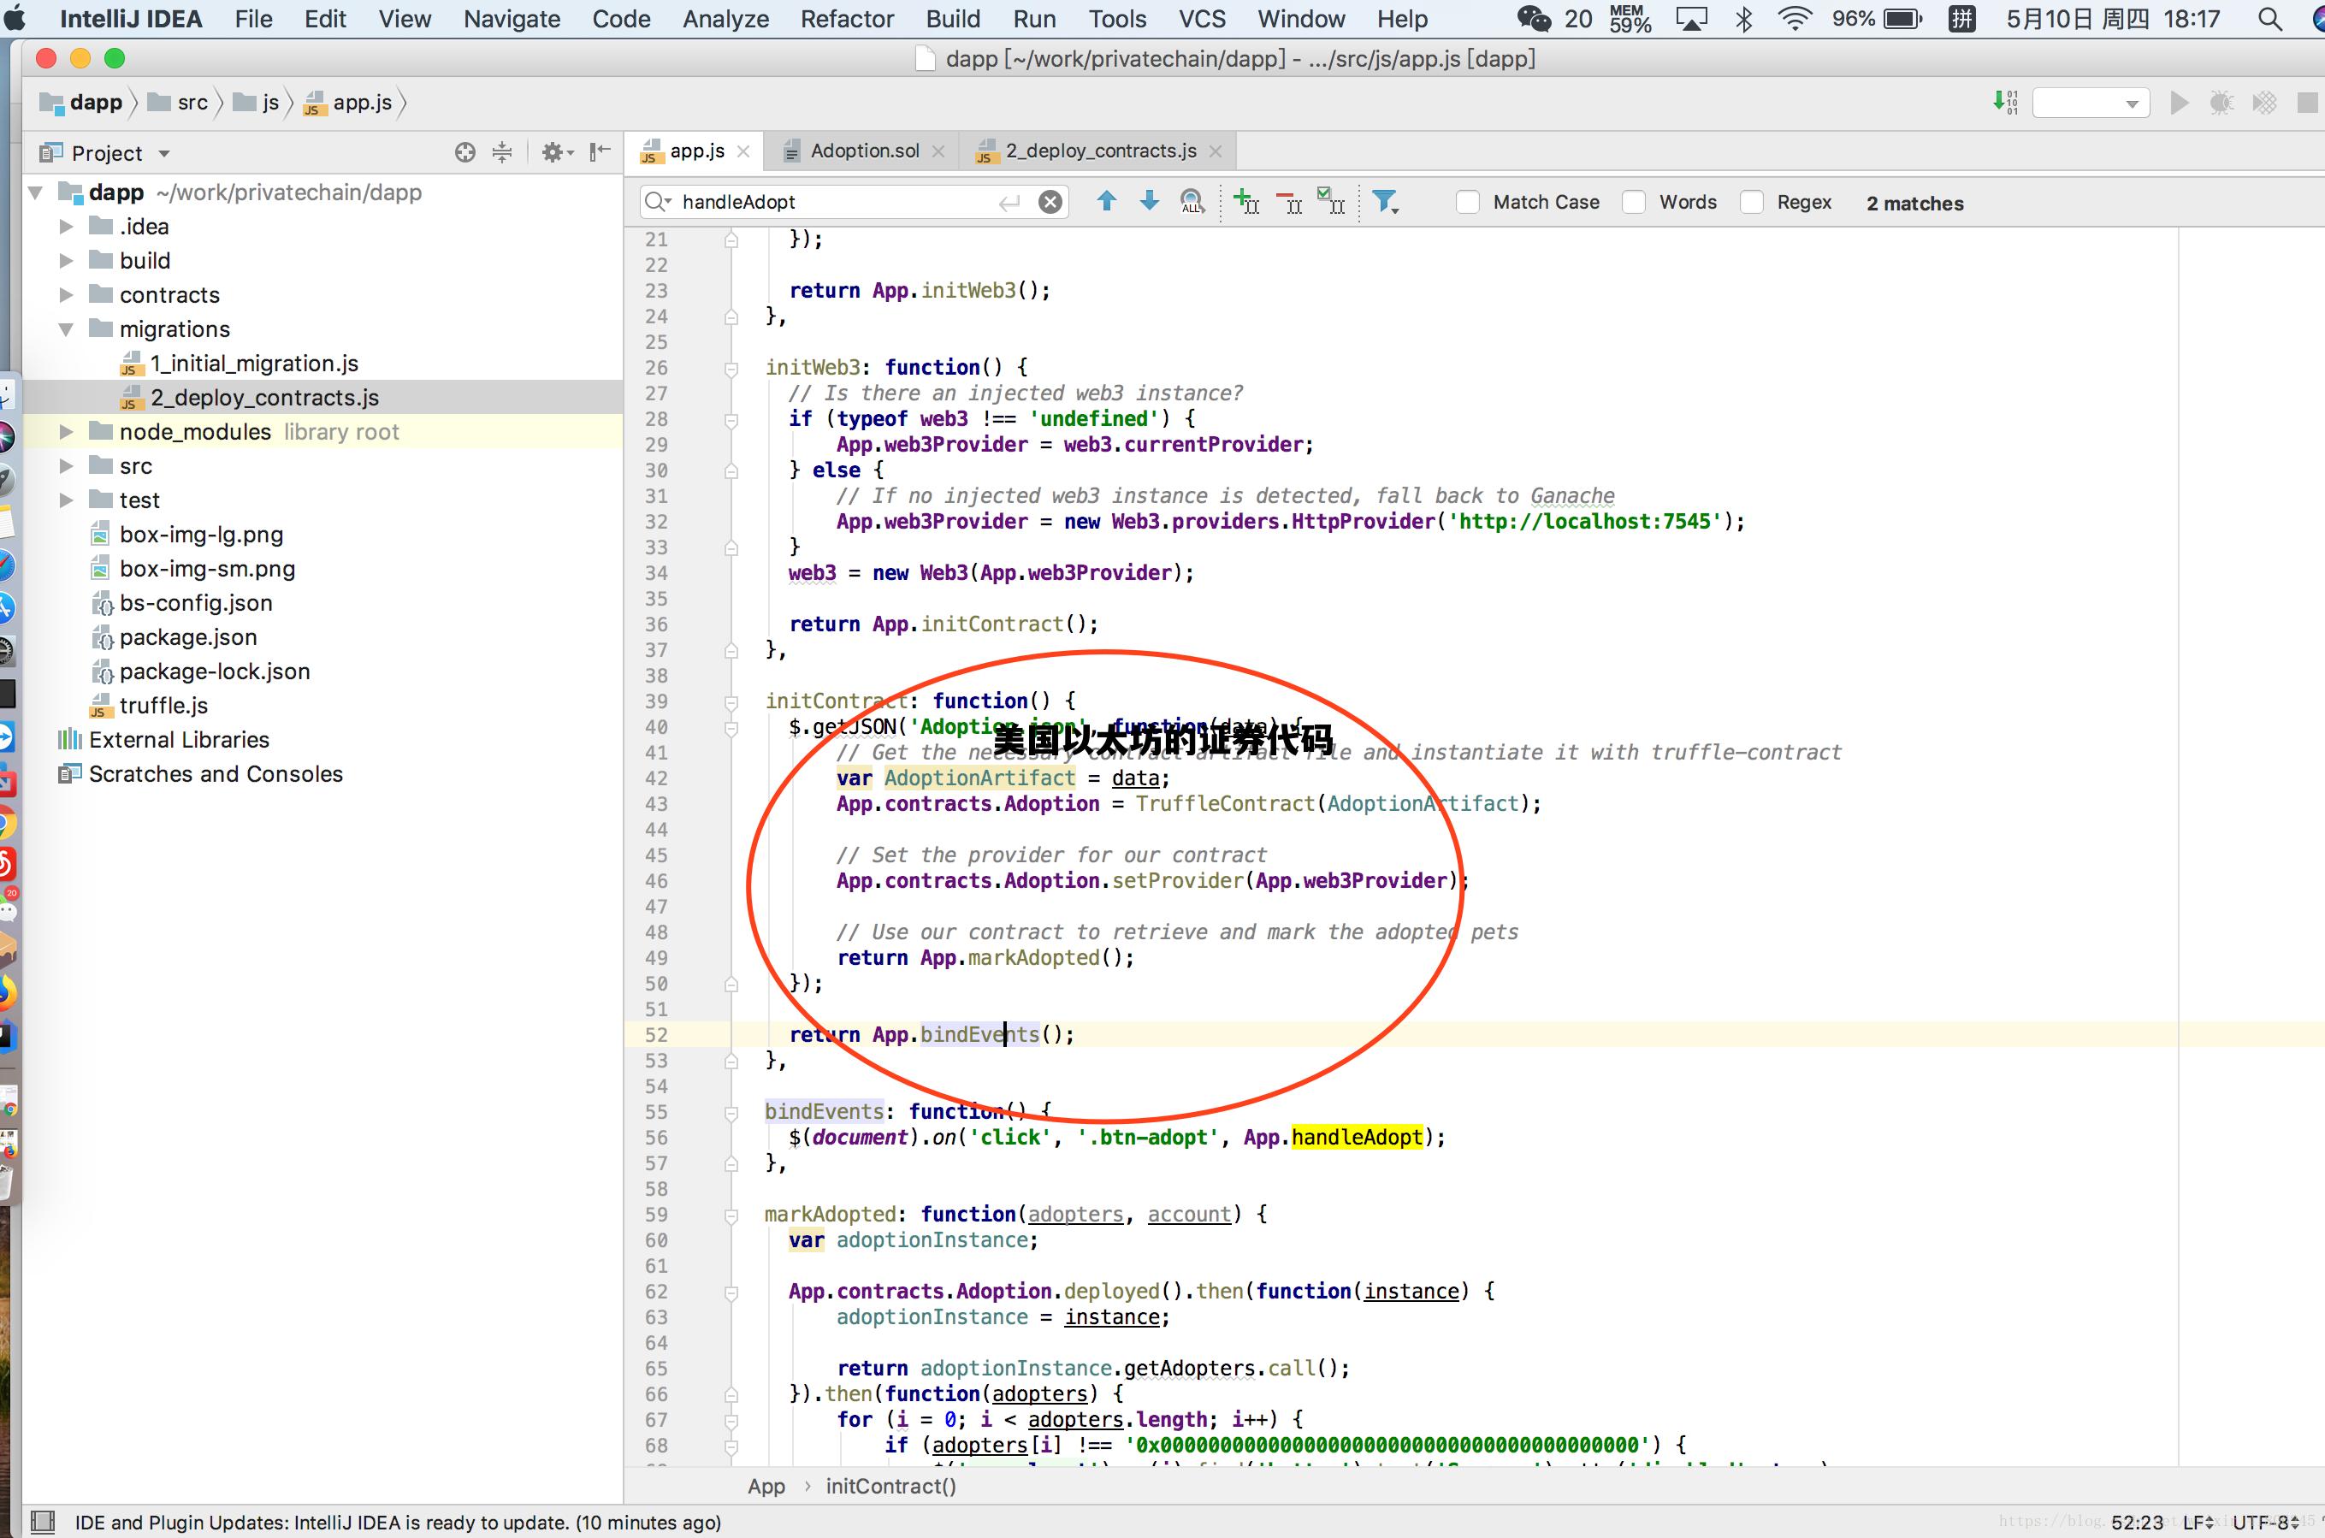Screen dimensions: 2325x1538
Task: Toggle code fold at line 62 deployed then
Action: [x=731, y=1293]
